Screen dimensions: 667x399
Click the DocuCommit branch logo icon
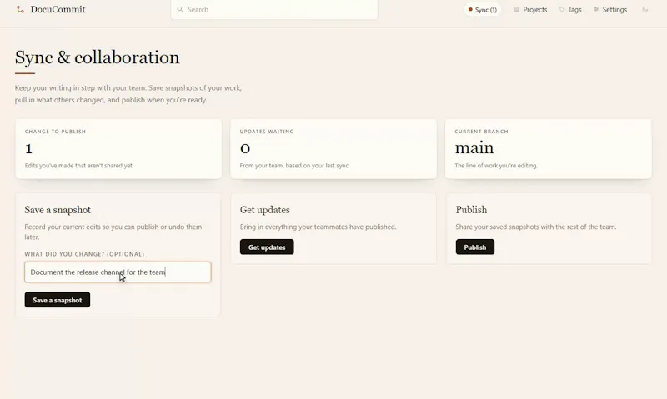(x=20, y=9)
